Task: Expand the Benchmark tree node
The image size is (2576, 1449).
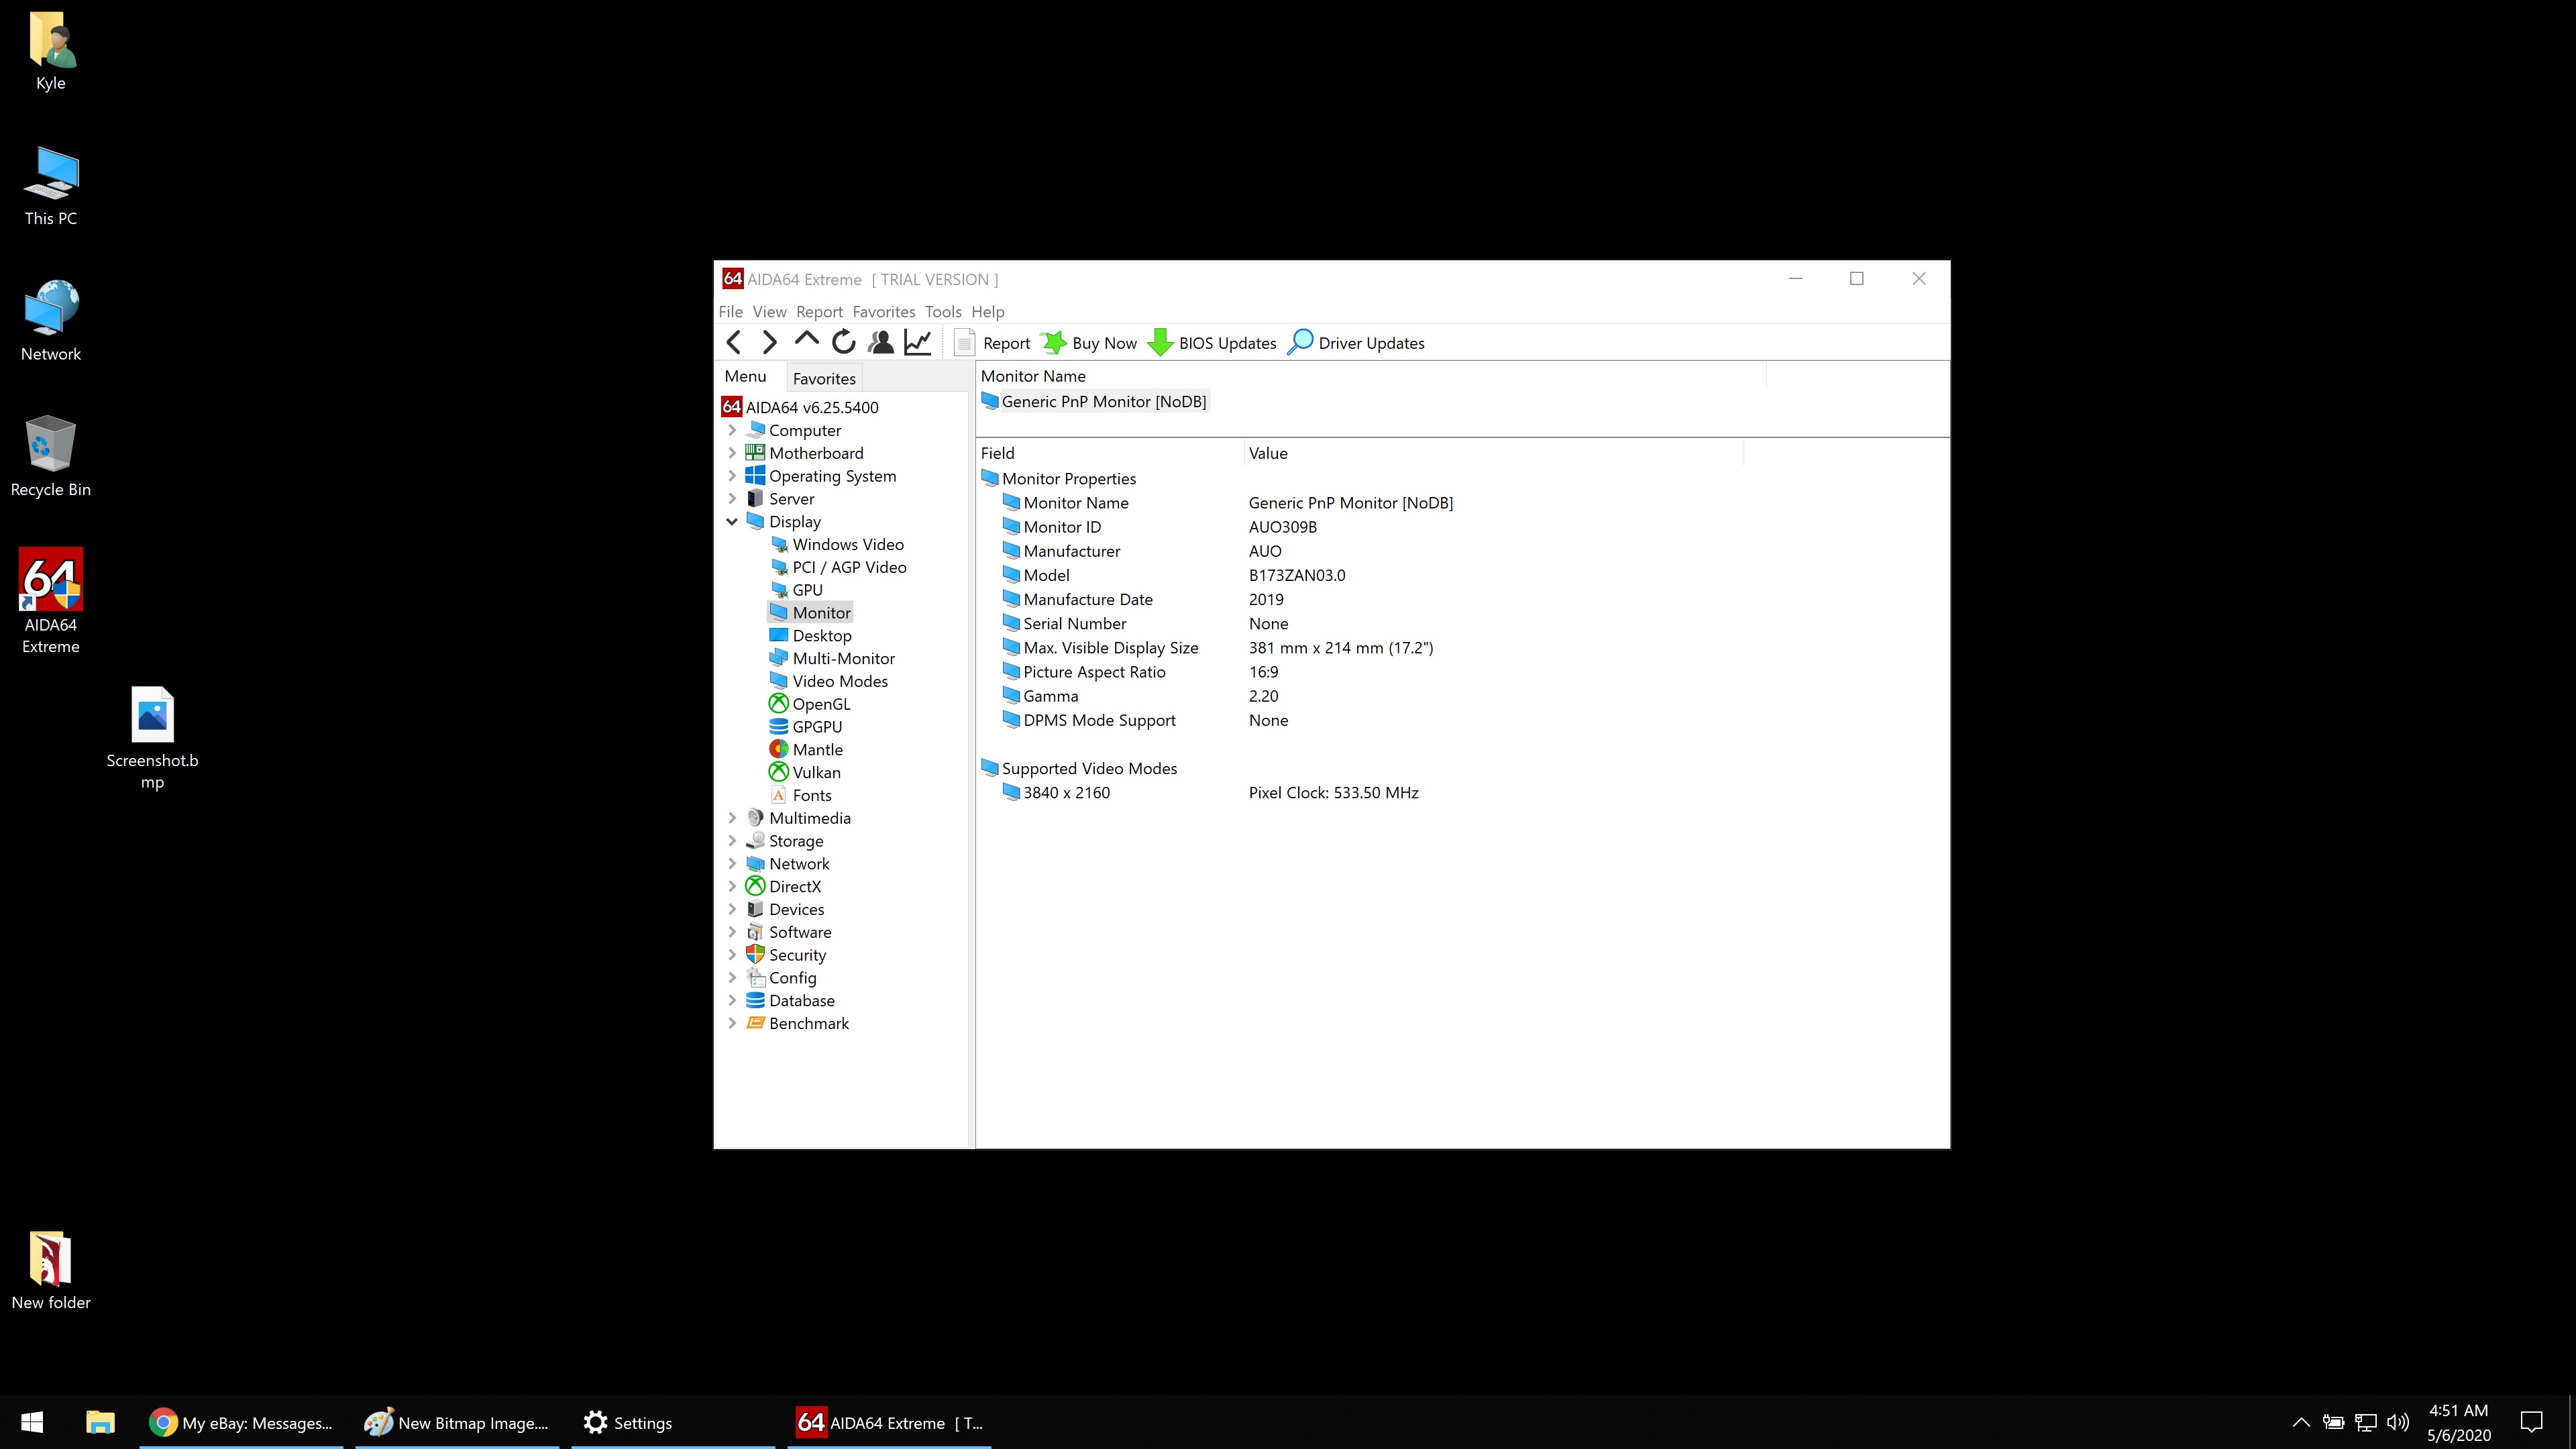Action: point(732,1024)
